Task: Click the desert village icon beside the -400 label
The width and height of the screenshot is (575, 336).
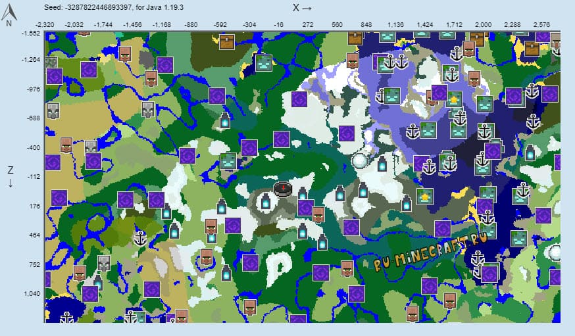Action: point(66,145)
